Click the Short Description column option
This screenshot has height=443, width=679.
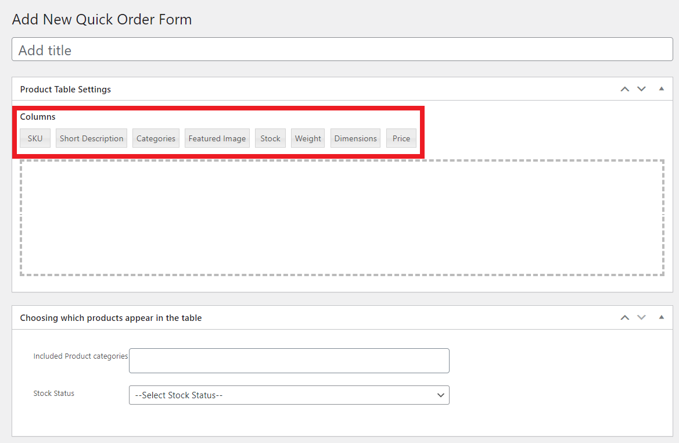click(91, 138)
